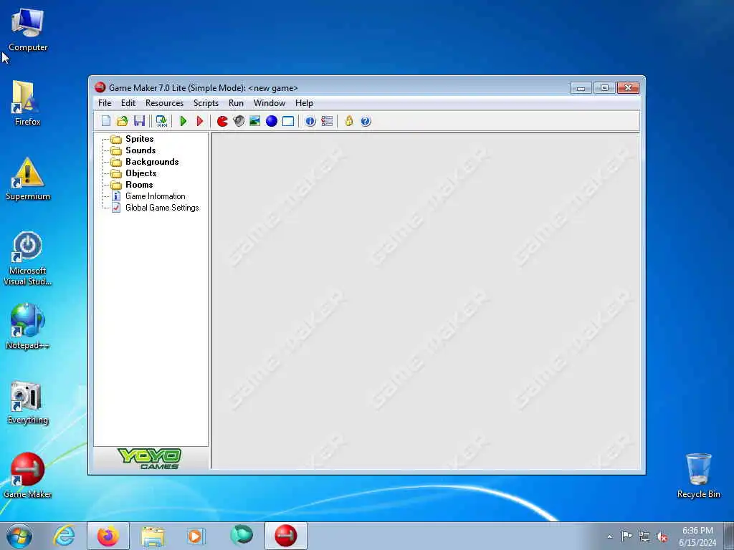Select the Notepad++ desktop shortcut
This screenshot has height=550, width=734.
28,327
